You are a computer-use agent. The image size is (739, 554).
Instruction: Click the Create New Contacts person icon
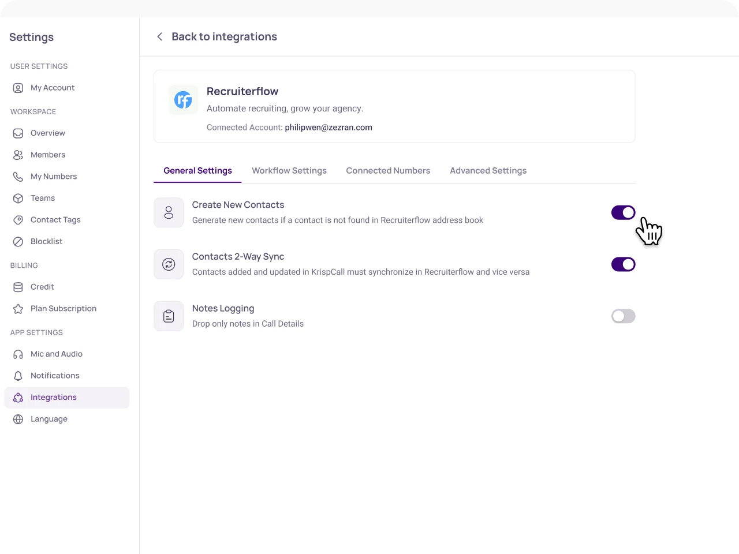(x=169, y=212)
